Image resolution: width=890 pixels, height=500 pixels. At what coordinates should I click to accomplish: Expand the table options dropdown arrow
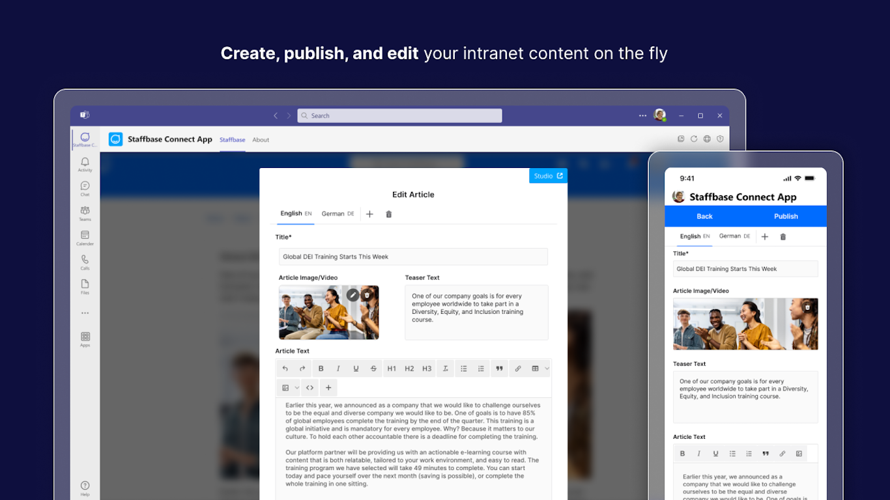click(x=547, y=368)
